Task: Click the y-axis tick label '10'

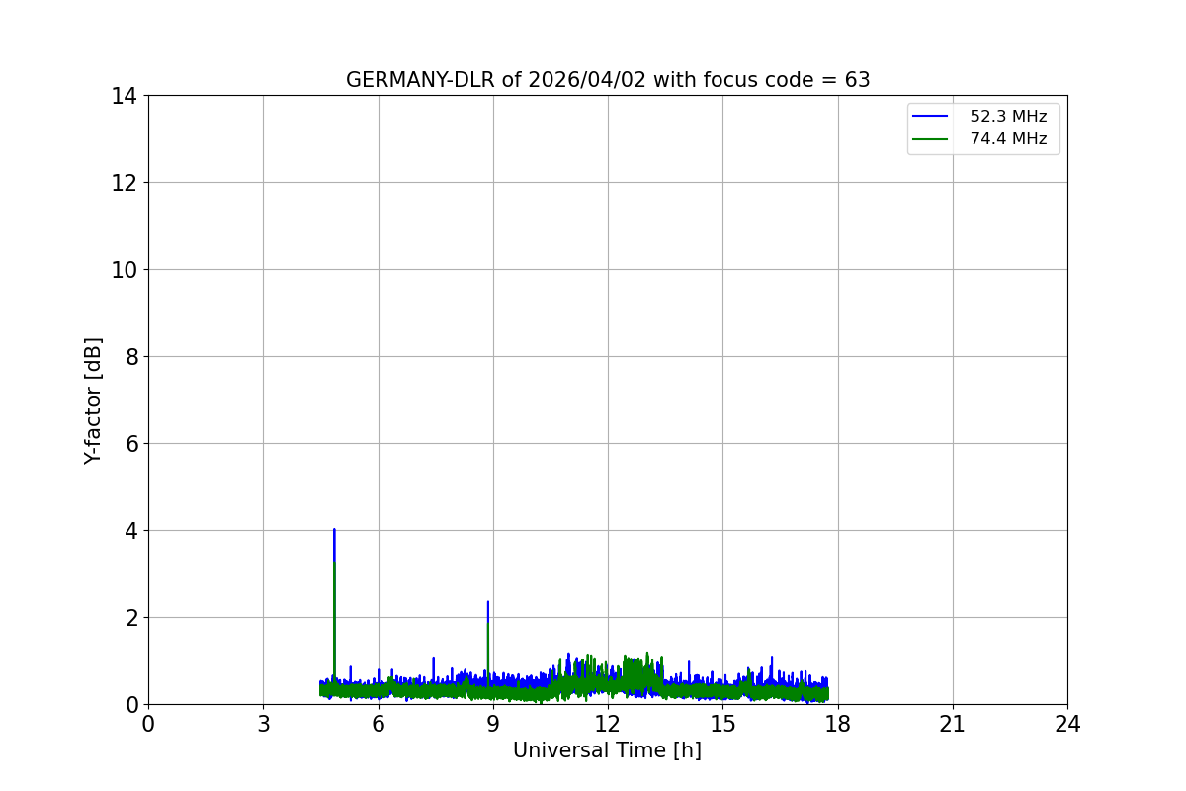Action: 124,270
